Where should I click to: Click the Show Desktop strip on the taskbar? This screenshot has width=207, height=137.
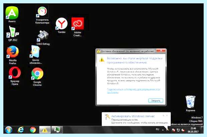coord(202,130)
